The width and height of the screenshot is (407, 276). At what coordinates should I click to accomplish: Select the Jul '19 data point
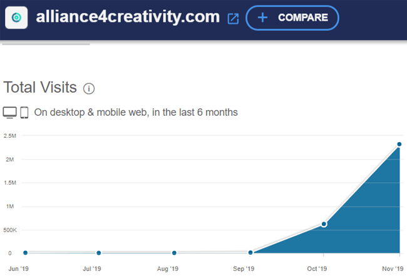pyautogui.click(x=99, y=253)
